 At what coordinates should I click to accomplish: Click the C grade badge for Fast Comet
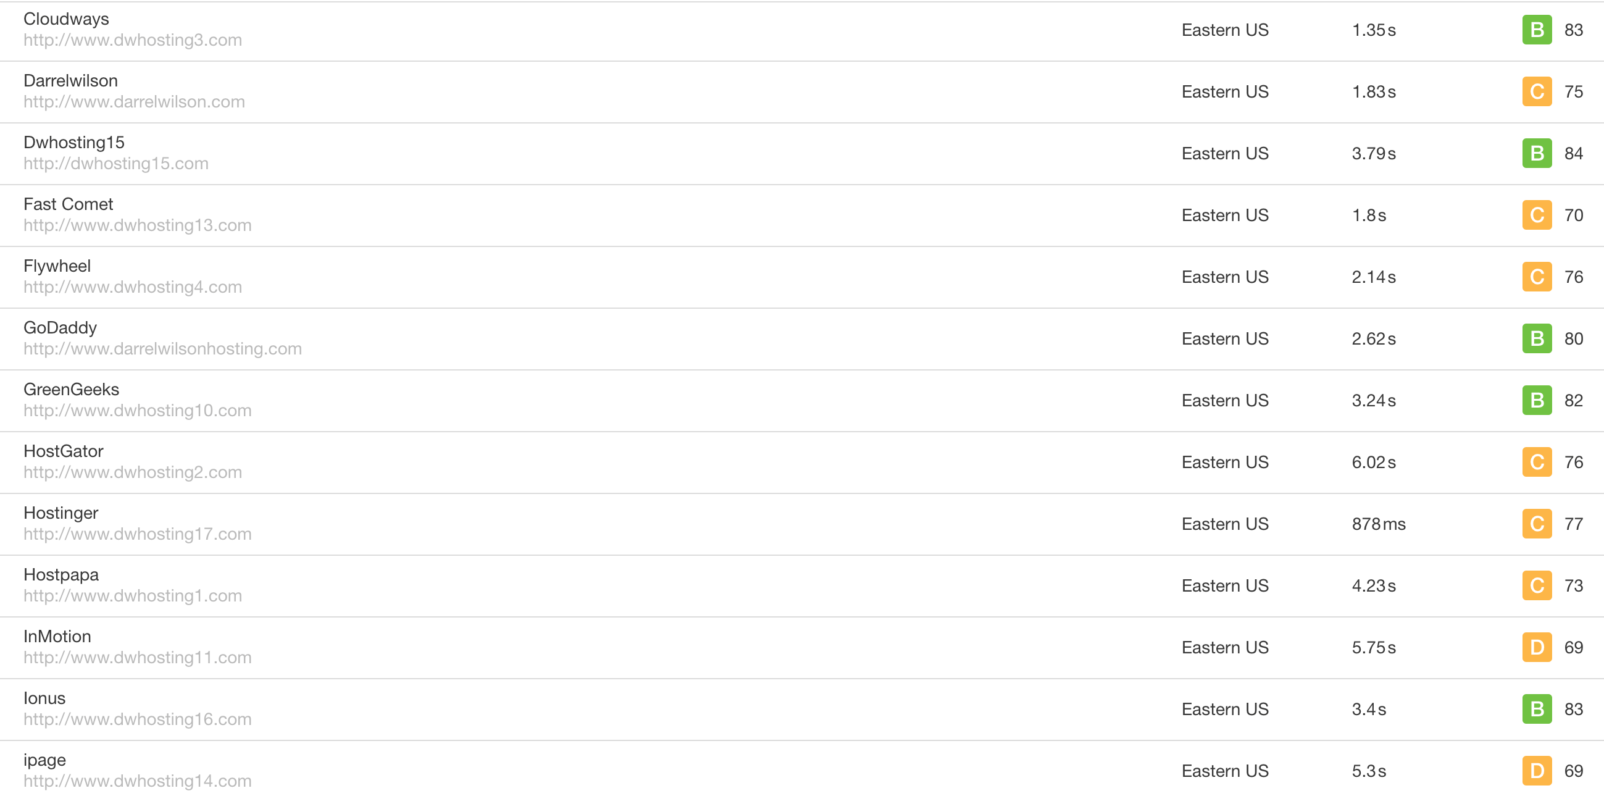(1537, 215)
